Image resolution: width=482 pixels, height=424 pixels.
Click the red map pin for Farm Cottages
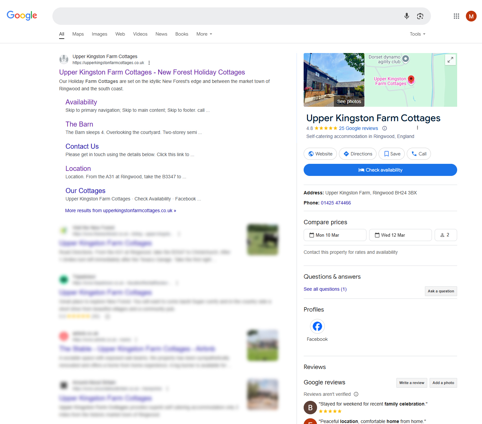[411, 80]
